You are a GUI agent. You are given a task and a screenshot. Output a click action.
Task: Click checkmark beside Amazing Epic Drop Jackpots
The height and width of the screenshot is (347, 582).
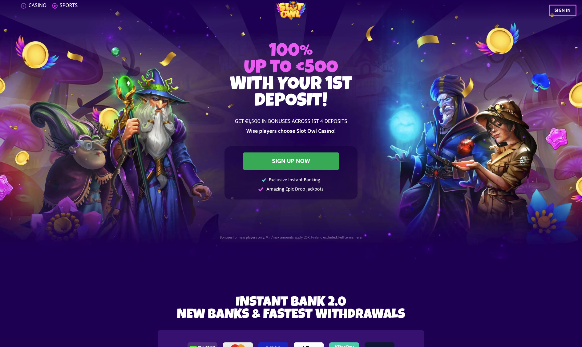(261, 189)
